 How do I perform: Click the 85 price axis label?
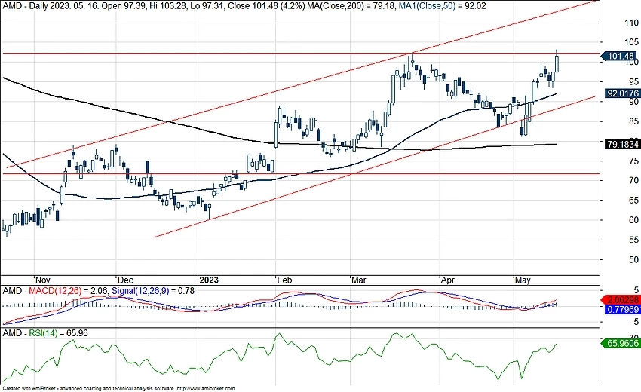pyautogui.click(x=633, y=121)
